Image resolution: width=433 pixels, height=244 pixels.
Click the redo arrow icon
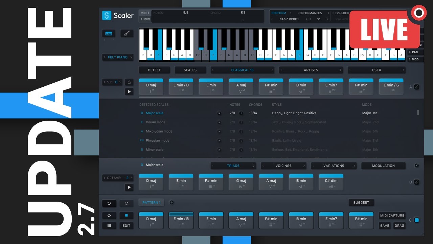click(127, 203)
